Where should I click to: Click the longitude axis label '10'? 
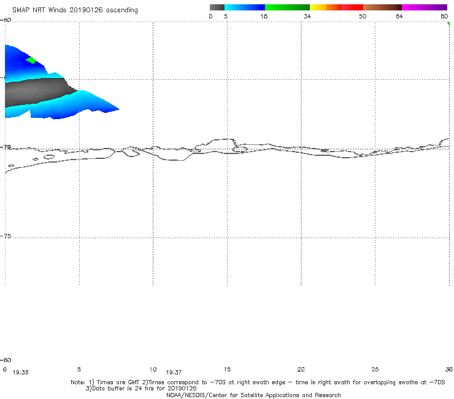pyautogui.click(x=153, y=369)
